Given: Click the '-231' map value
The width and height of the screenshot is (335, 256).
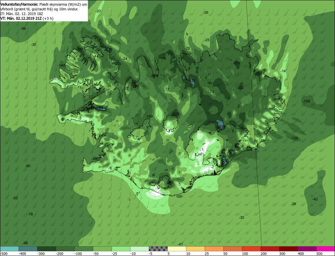Looking at the screenshot, I should (x=237, y=63).
